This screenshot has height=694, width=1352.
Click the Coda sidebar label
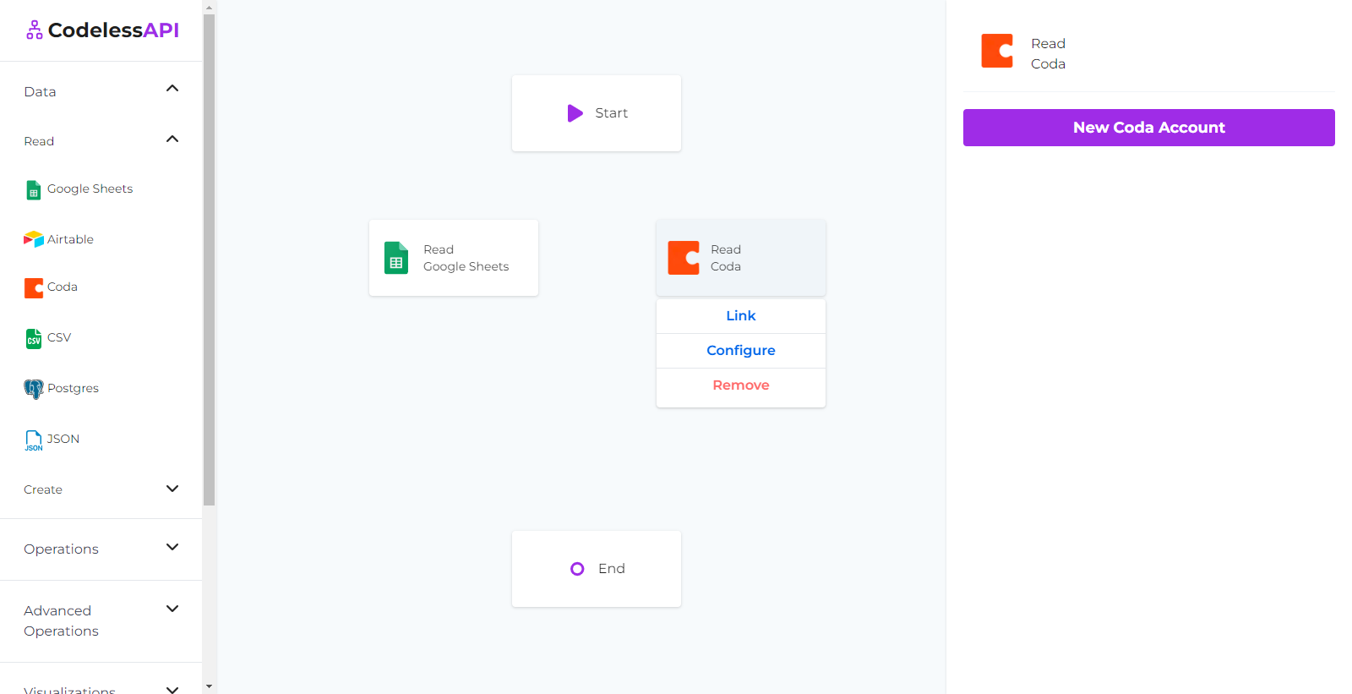(63, 287)
